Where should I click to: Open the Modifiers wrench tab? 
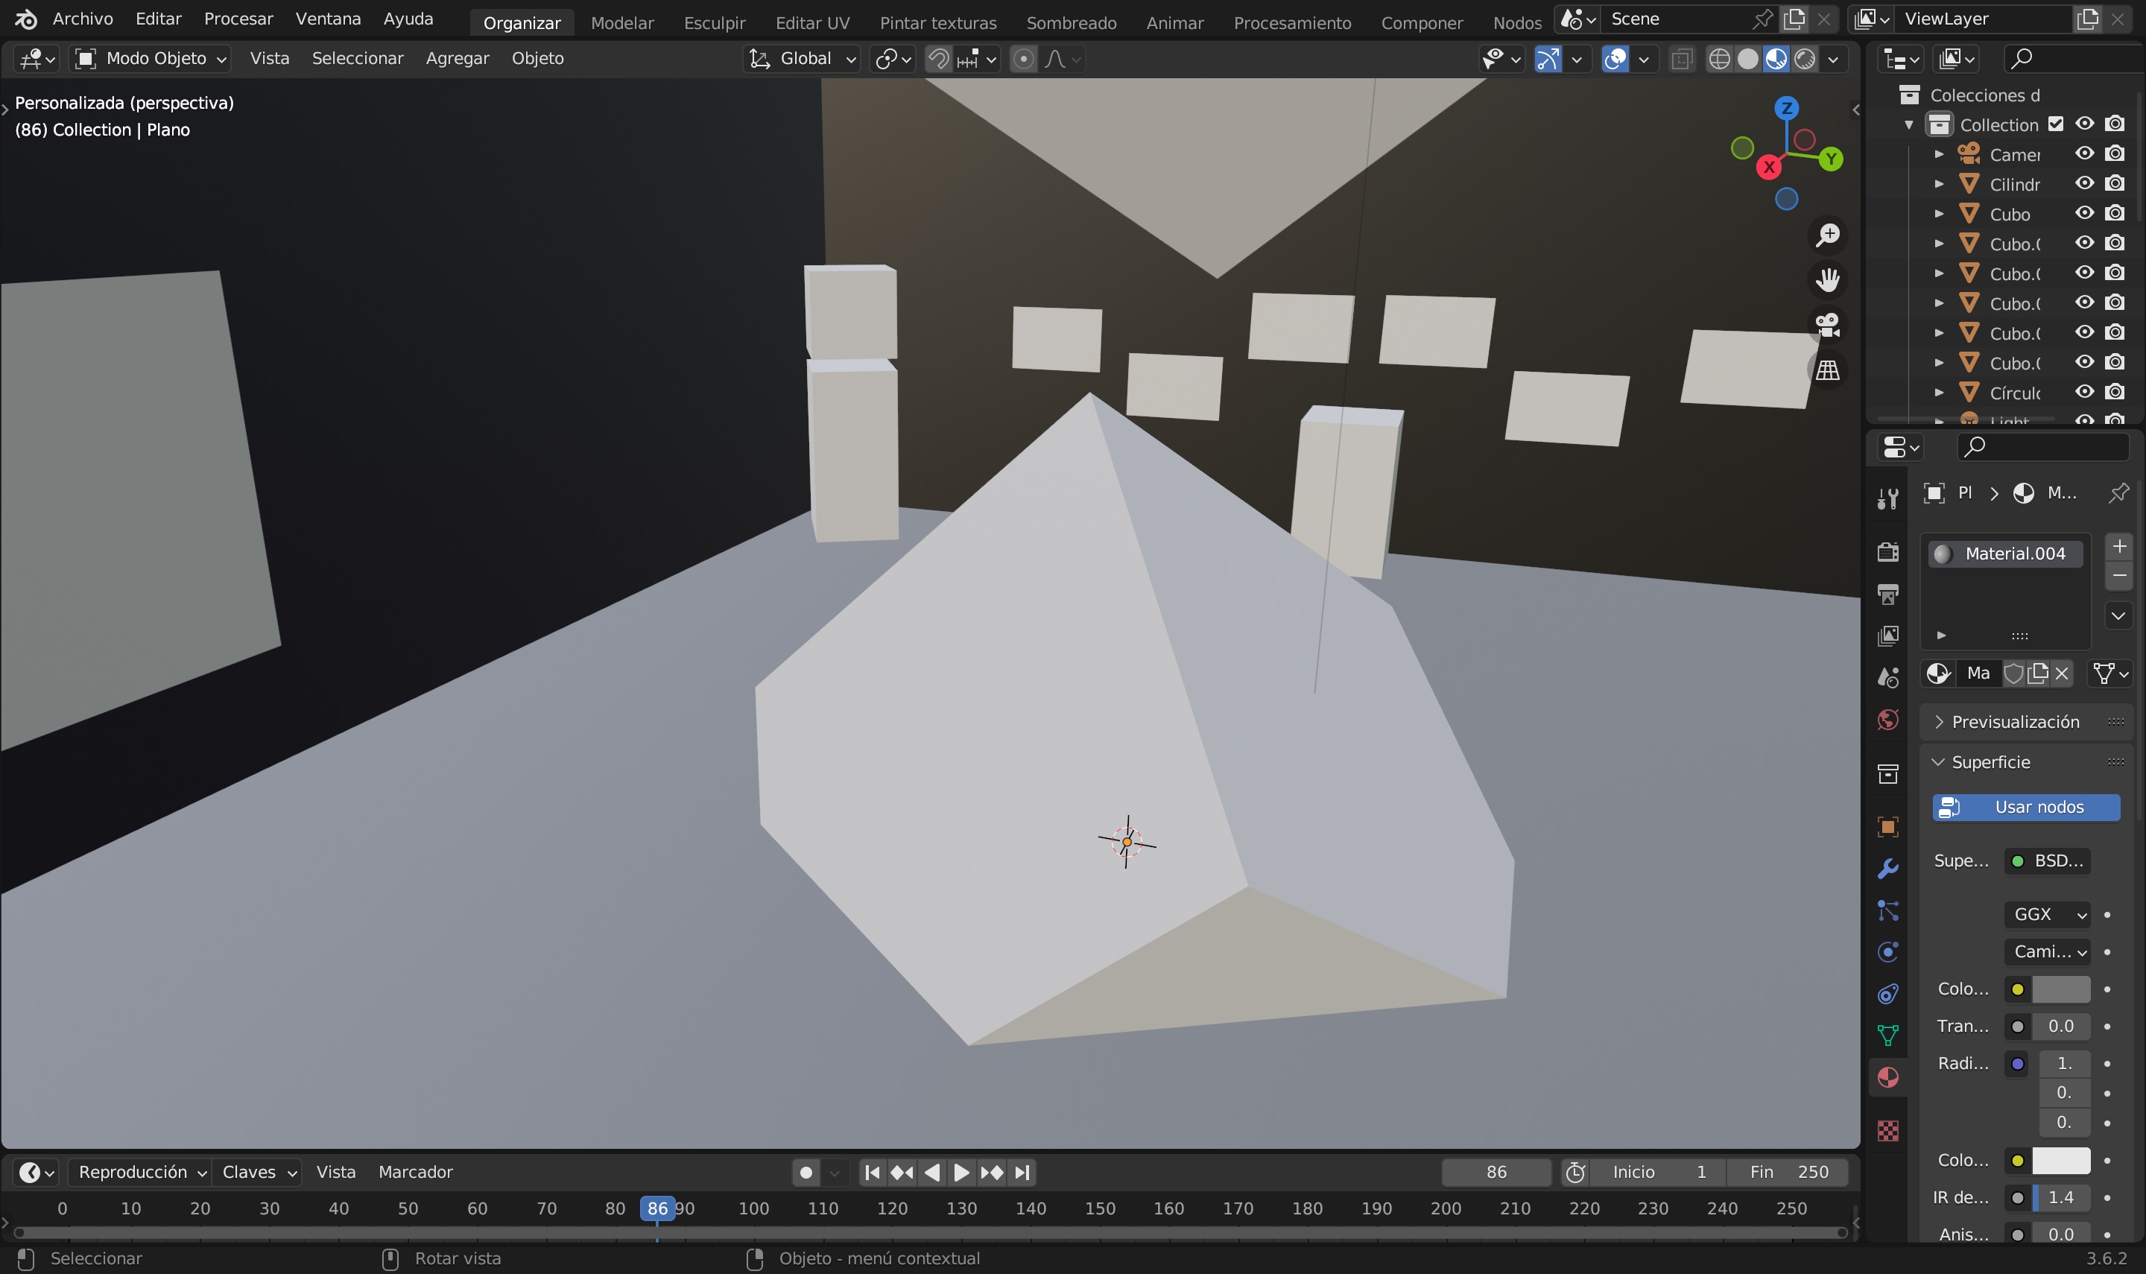click(1887, 869)
